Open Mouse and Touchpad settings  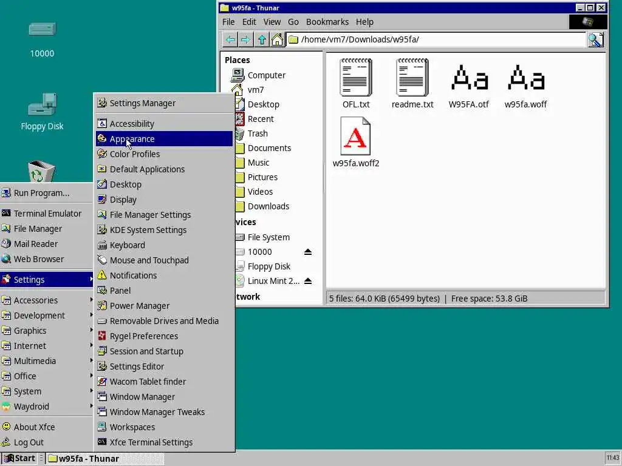tap(164, 260)
